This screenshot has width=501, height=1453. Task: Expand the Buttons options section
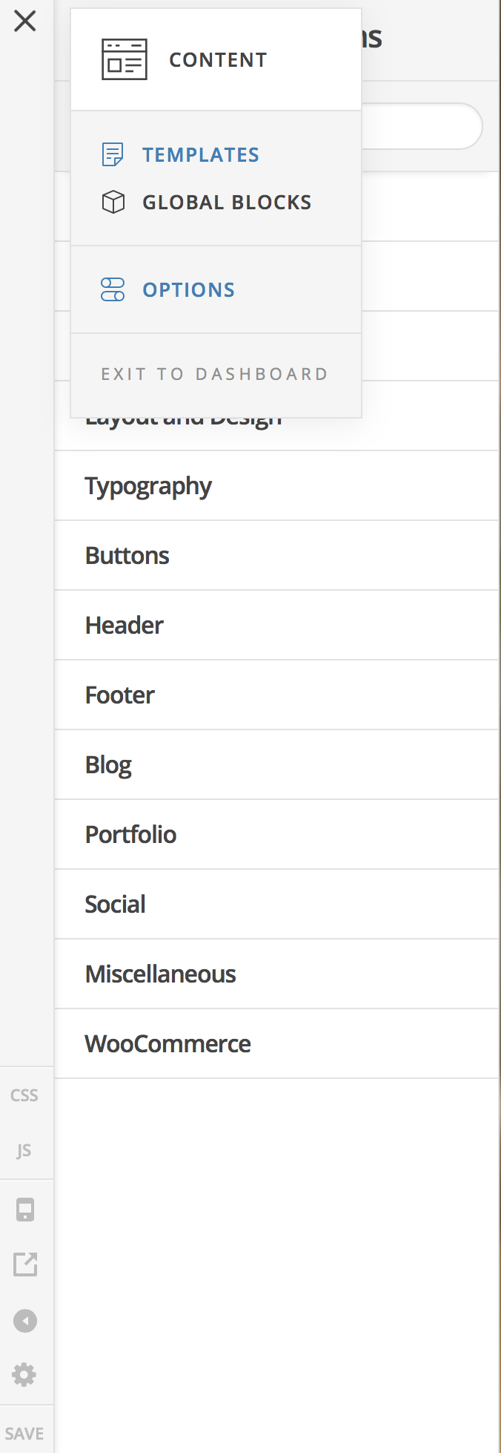(127, 556)
